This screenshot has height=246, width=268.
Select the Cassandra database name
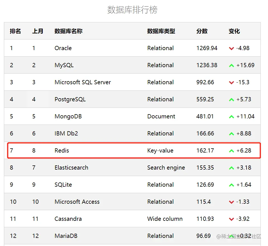(x=68, y=219)
